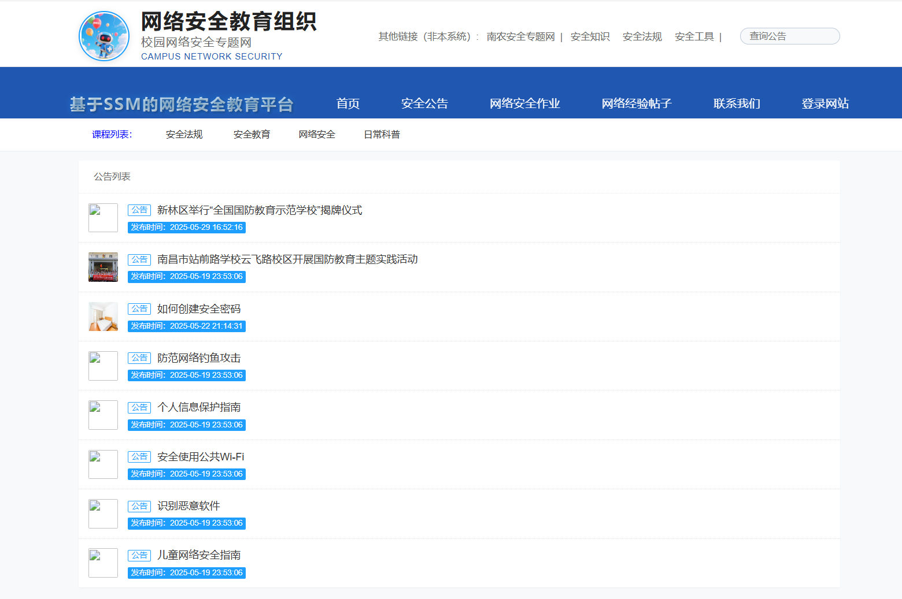Image resolution: width=902 pixels, height=599 pixels.
Task: Open the announcement 如何创建安全密码
Action: (198, 308)
